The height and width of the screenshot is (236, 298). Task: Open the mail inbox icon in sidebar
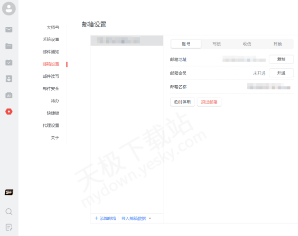9,29
